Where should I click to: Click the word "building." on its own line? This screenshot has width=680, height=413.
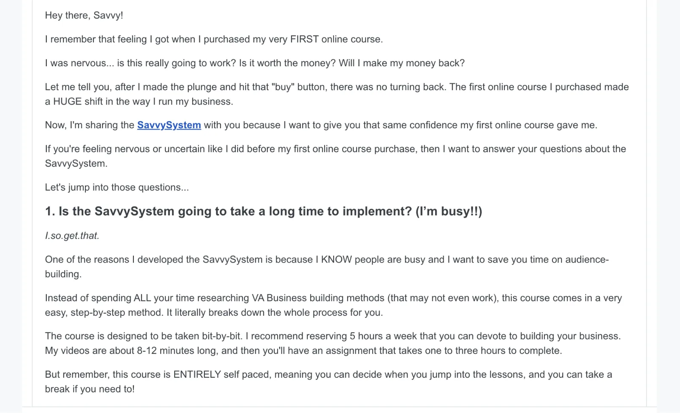point(63,274)
